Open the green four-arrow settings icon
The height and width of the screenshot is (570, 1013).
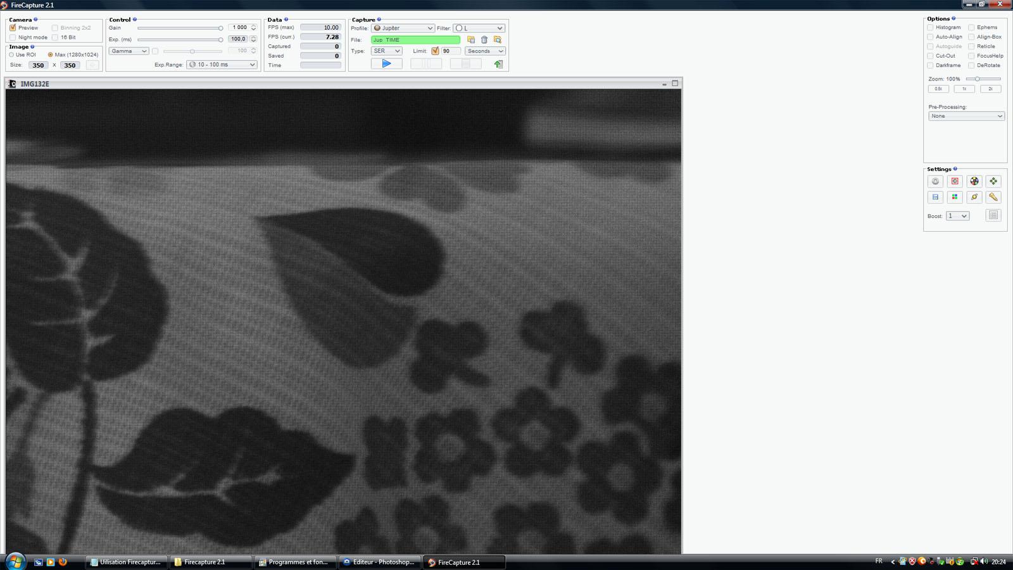coord(993,181)
